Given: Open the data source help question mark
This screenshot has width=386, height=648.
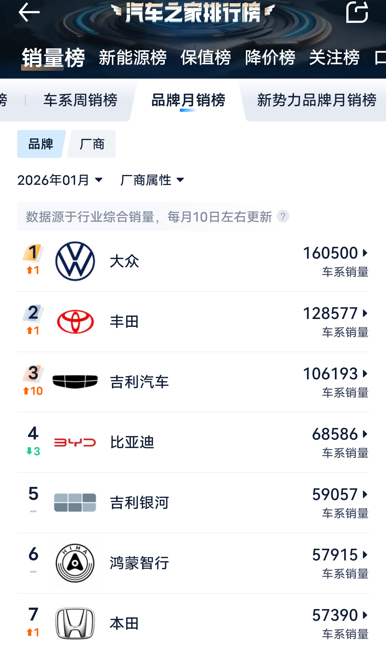Looking at the screenshot, I should click(283, 216).
